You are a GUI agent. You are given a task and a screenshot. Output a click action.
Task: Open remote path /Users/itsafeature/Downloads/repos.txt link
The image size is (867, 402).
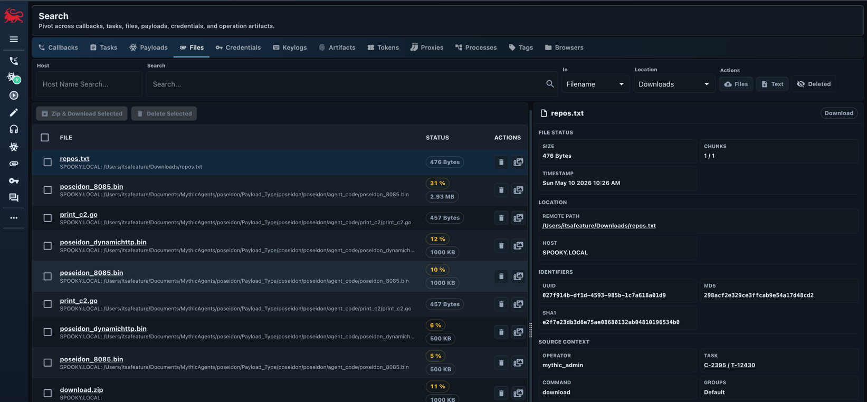599,226
